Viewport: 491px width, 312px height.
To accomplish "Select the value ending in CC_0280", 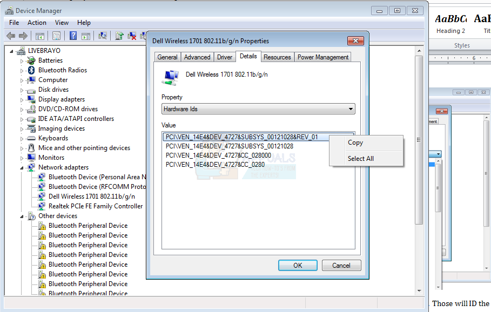I will click(x=215, y=165).
